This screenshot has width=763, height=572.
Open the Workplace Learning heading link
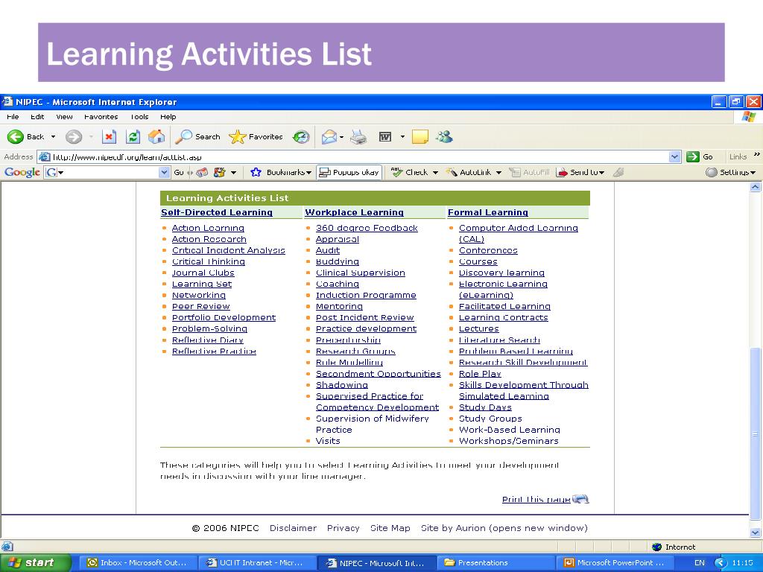tap(354, 212)
